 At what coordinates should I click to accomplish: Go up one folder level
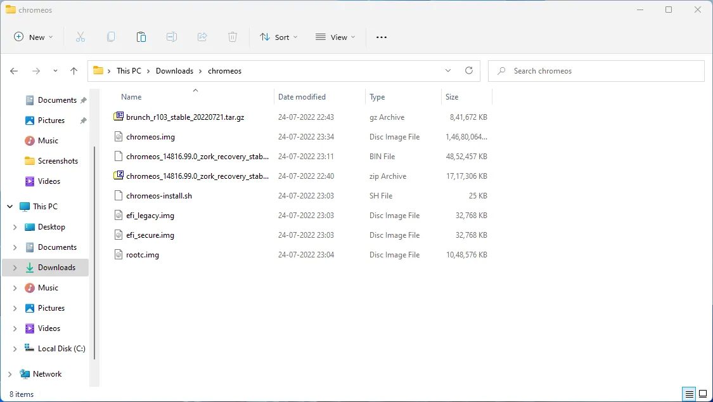click(x=74, y=71)
